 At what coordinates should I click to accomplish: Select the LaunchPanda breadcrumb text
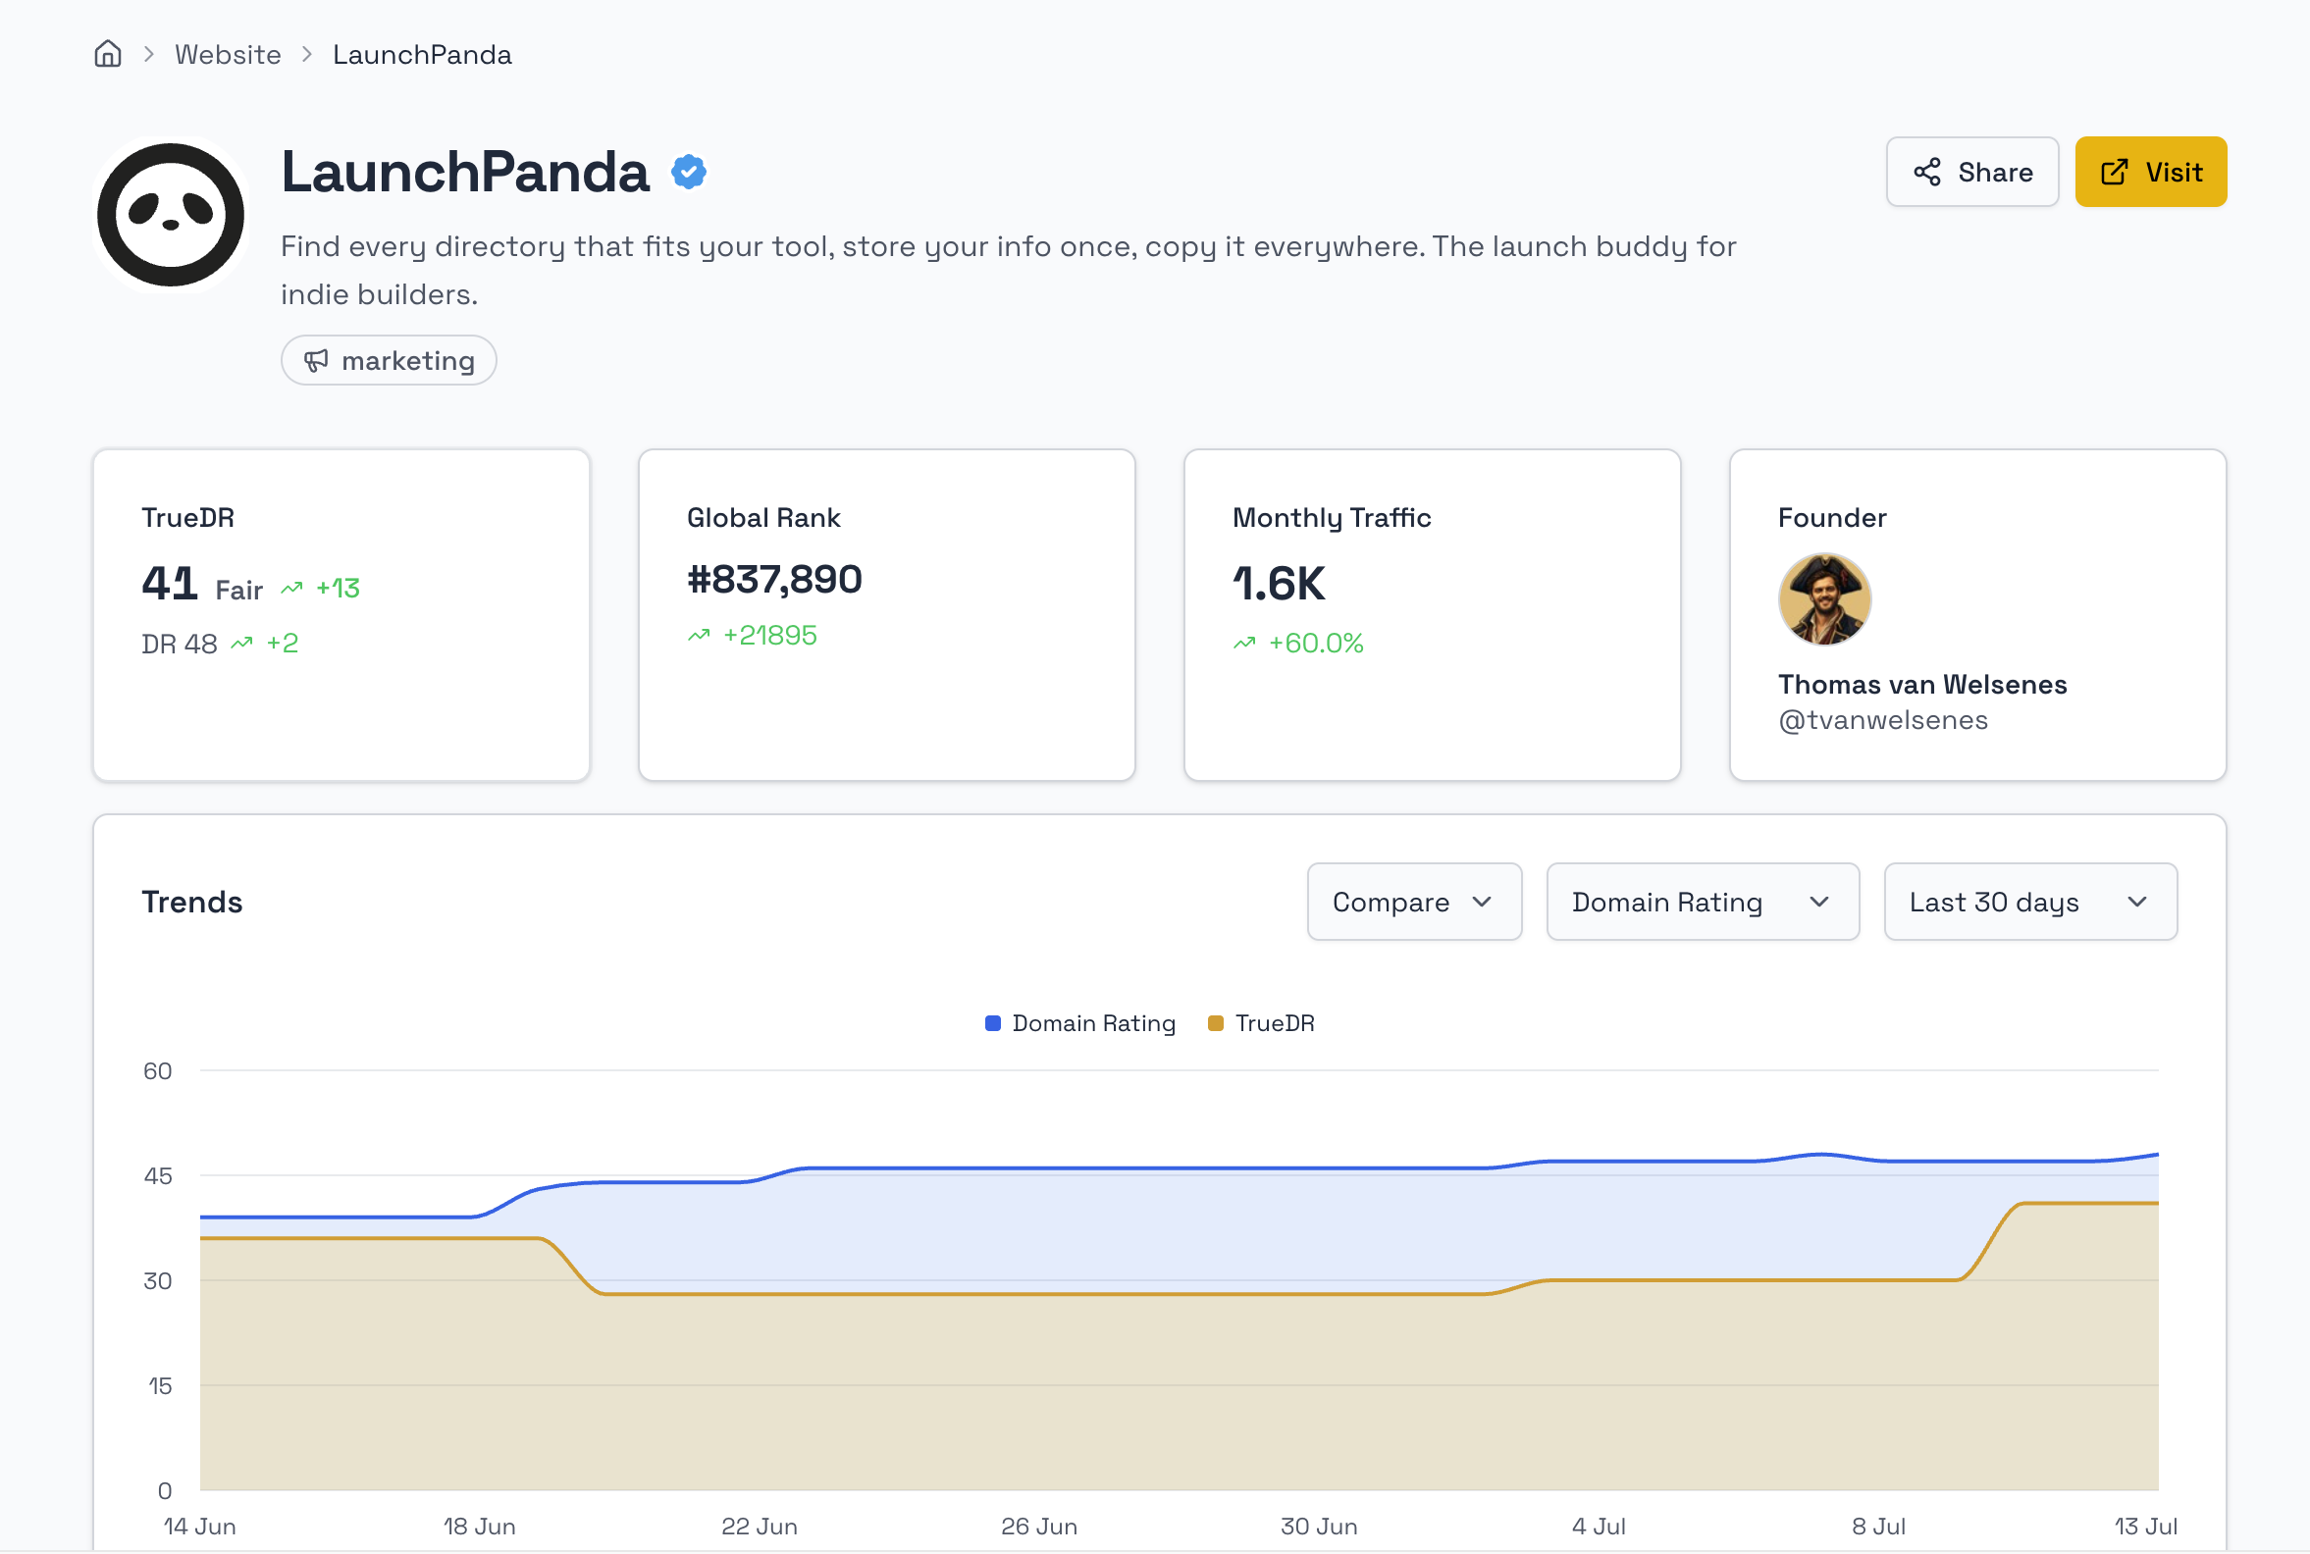[x=422, y=55]
